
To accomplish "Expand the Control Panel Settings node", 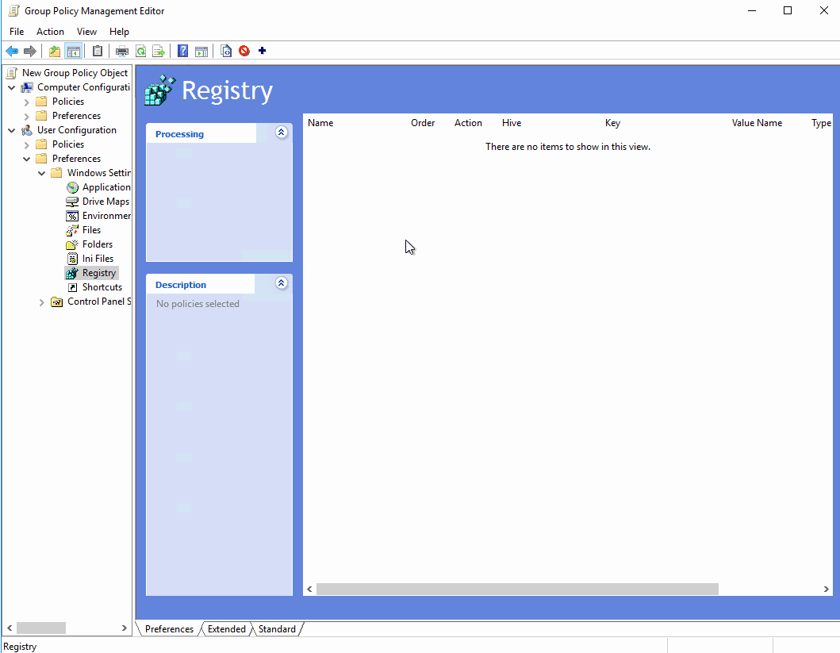I will [x=41, y=302].
